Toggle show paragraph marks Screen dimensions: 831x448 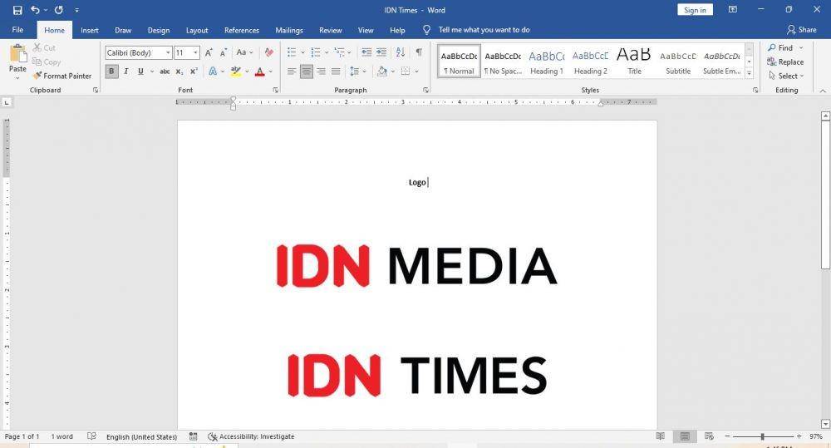click(x=419, y=52)
